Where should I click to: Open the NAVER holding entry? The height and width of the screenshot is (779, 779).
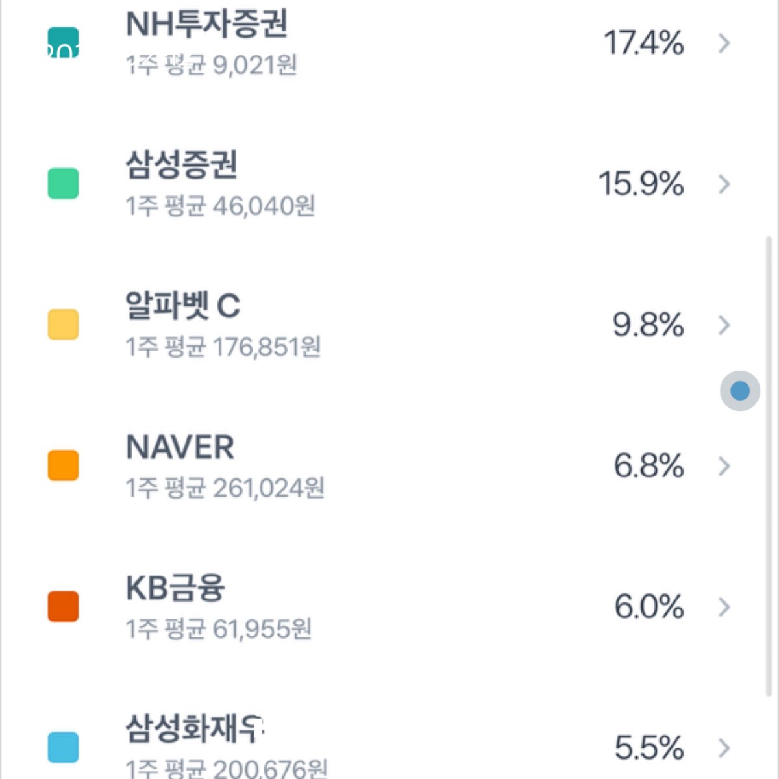click(x=180, y=447)
